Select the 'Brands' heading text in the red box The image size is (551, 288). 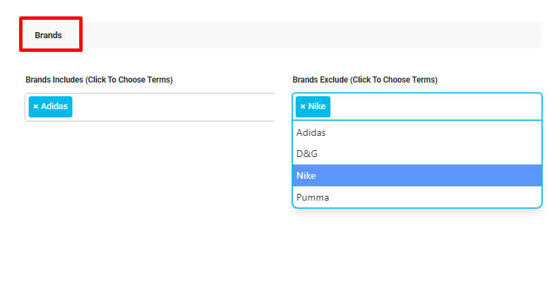click(48, 35)
